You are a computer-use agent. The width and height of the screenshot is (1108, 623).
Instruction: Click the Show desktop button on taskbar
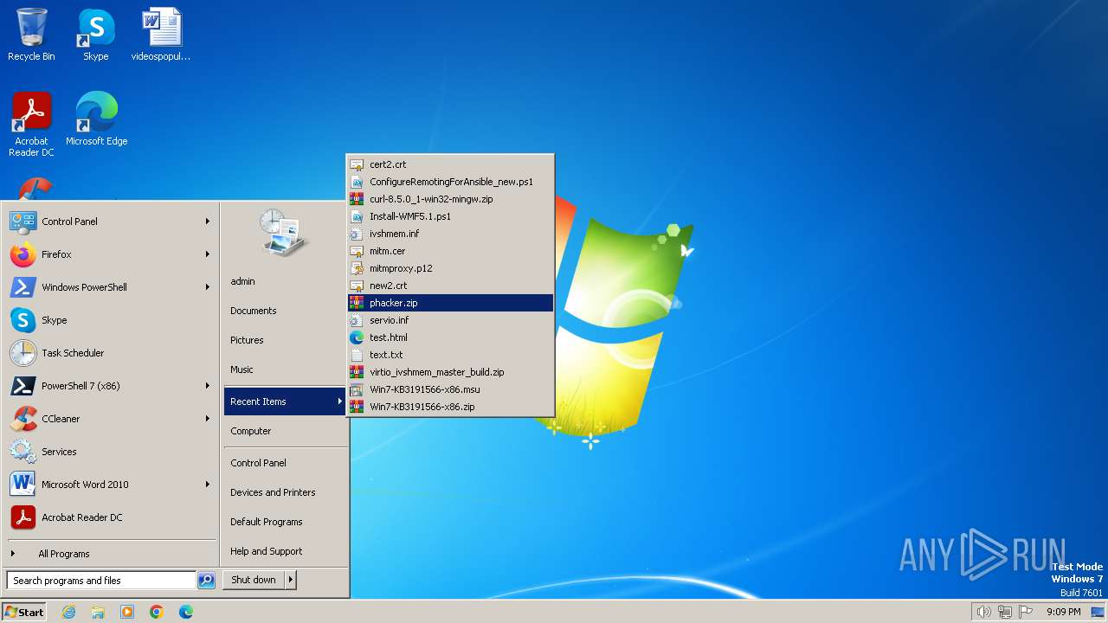coord(1098,612)
